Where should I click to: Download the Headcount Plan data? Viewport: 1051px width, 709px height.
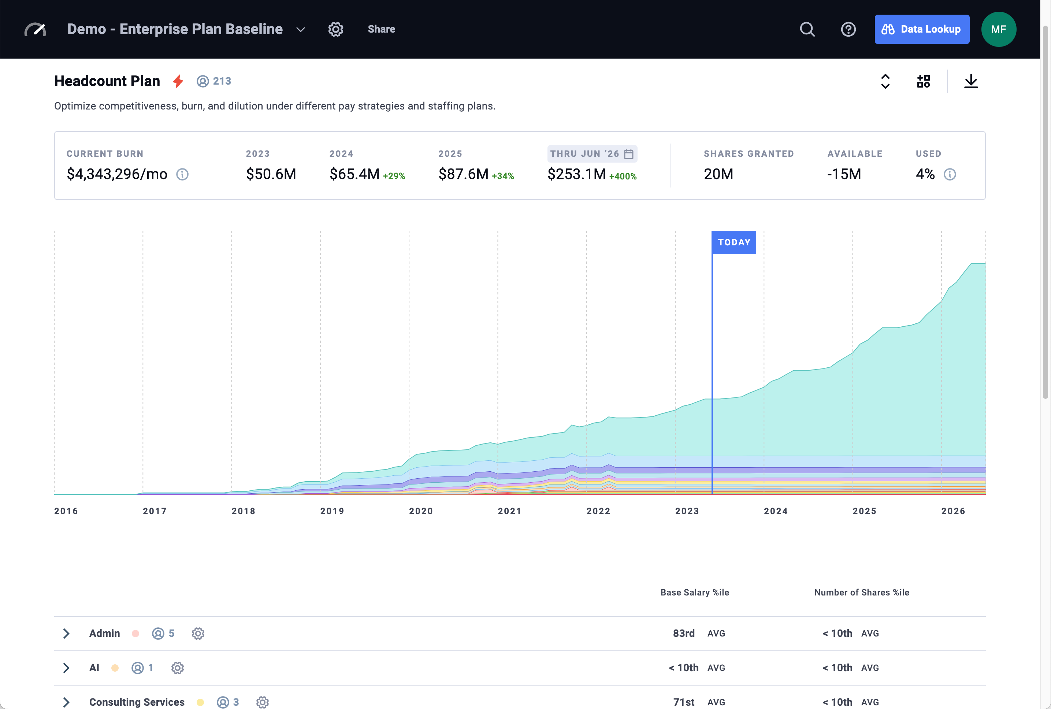[972, 81]
